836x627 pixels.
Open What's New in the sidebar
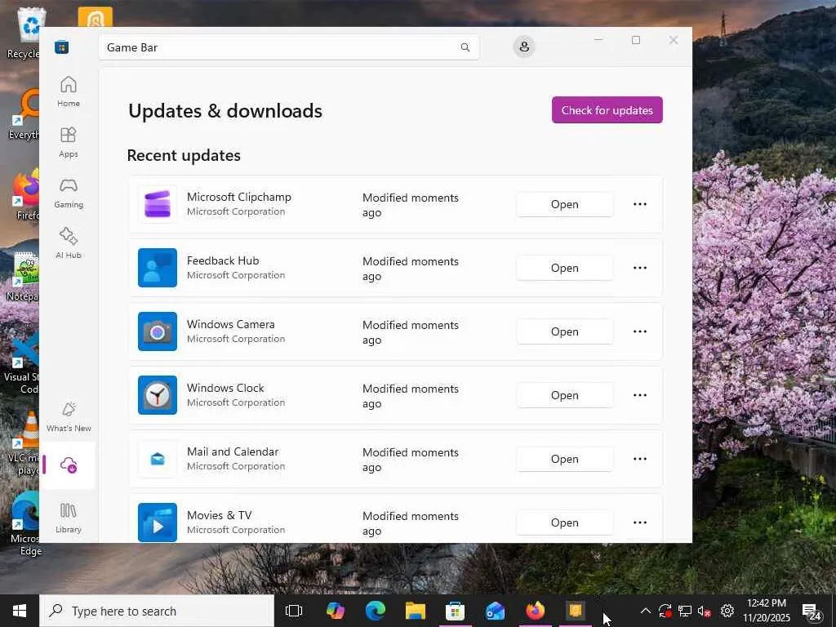pyautogui.click(x=69, y=417)
